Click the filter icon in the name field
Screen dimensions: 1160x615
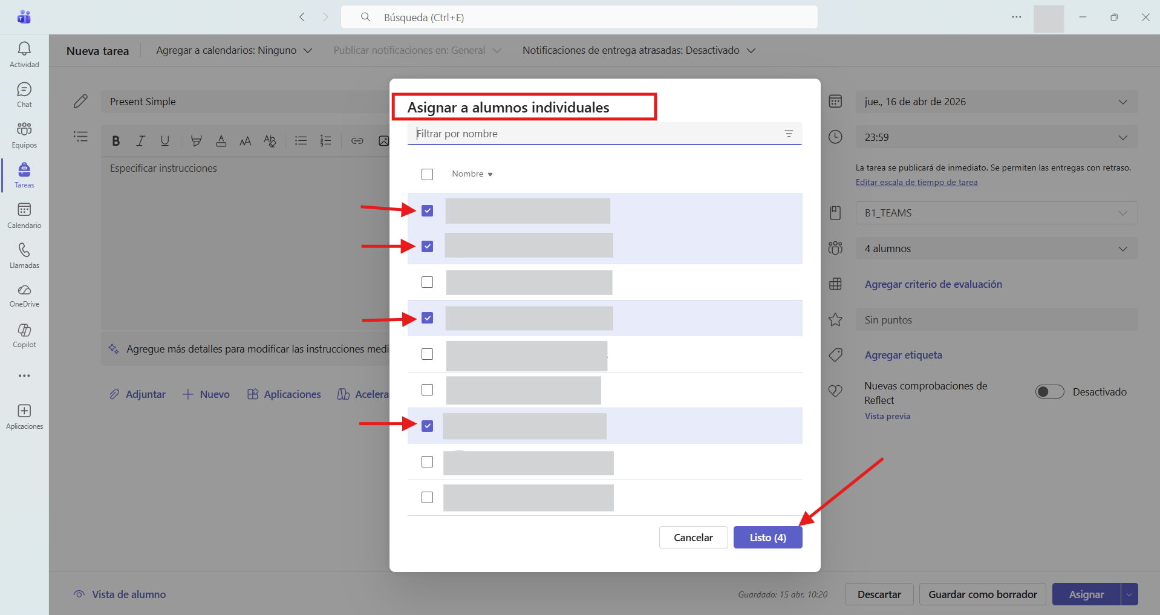pyautogui.click(x=789, y=134)
